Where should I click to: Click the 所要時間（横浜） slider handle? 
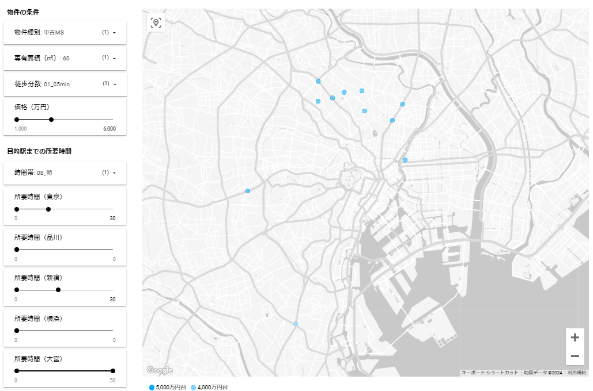pyautogui.click(x=17, y=331)
